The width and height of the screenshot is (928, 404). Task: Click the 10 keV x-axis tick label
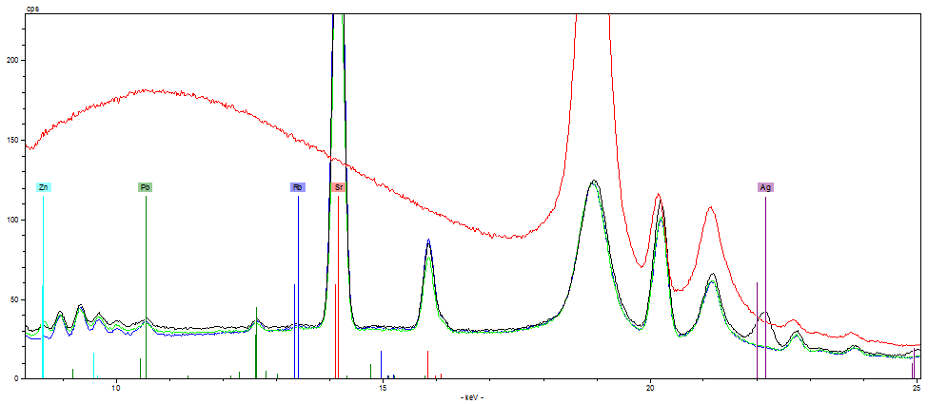[x=116, y=388]
